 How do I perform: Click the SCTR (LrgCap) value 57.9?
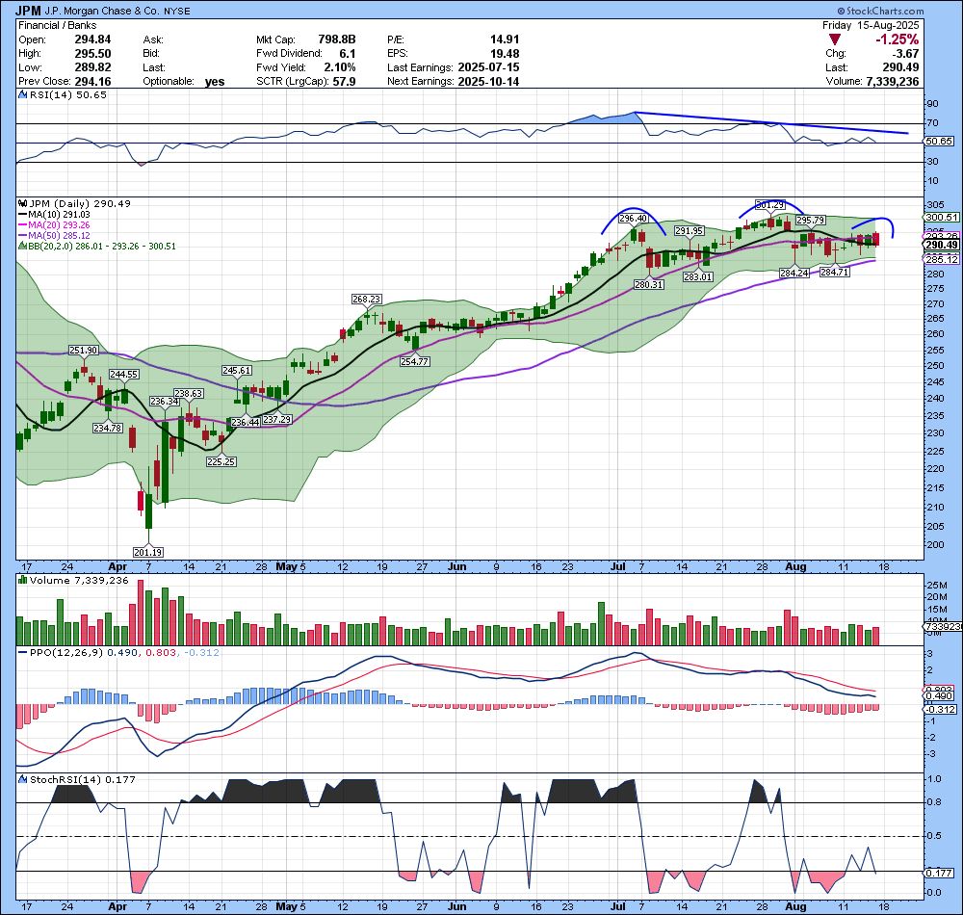point(344,82)
